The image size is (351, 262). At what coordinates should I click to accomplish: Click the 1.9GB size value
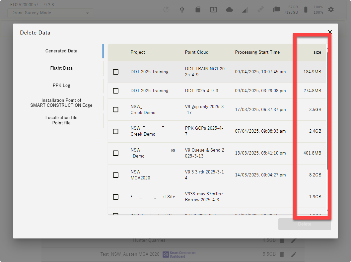tap(315, 197)
